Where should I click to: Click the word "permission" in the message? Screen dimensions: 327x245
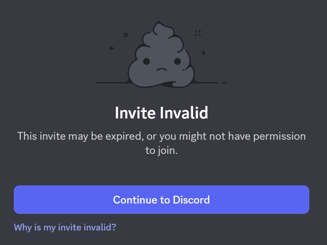(x=279, y=136)
